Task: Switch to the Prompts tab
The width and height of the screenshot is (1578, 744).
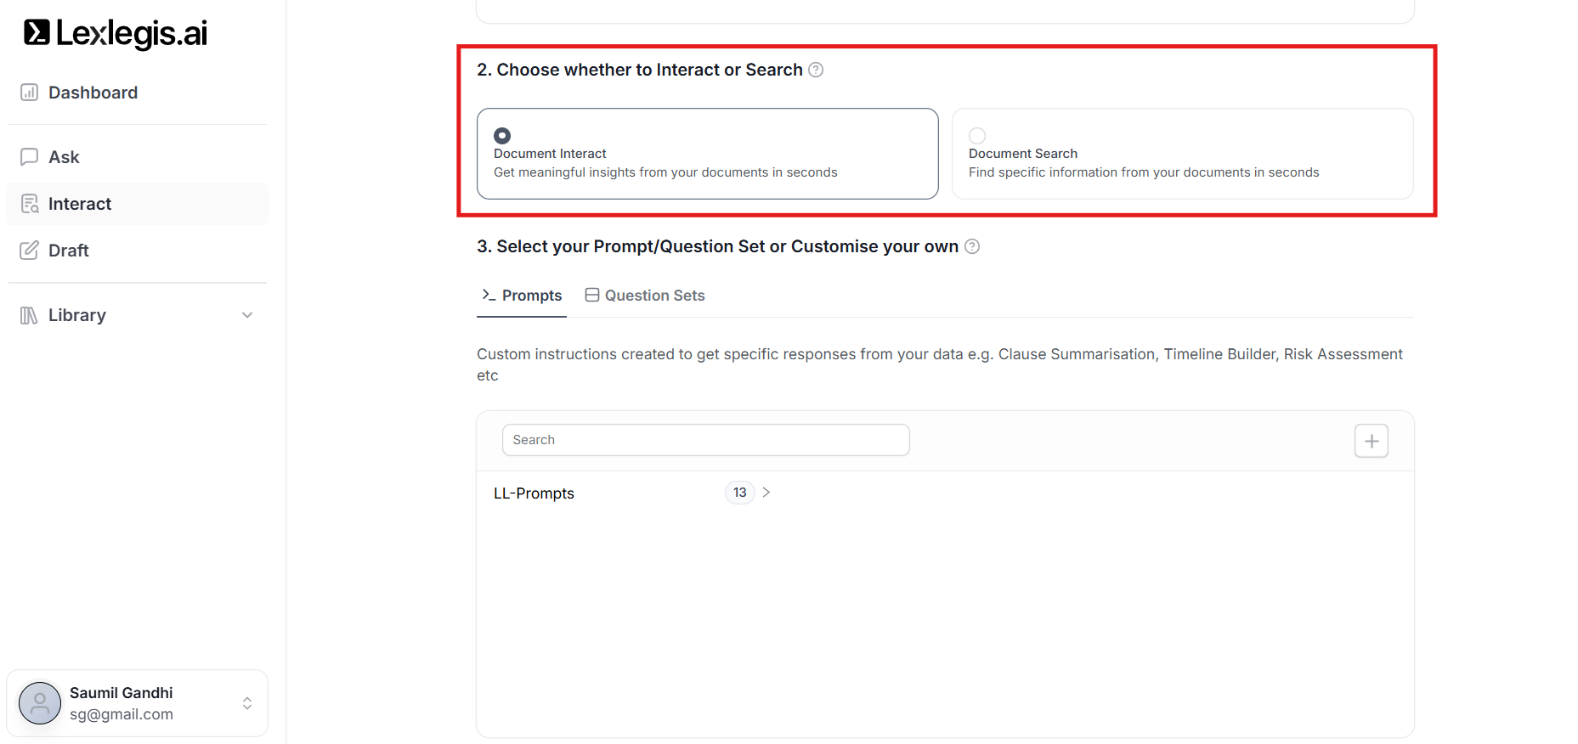Action: click(x=522, y=296)
